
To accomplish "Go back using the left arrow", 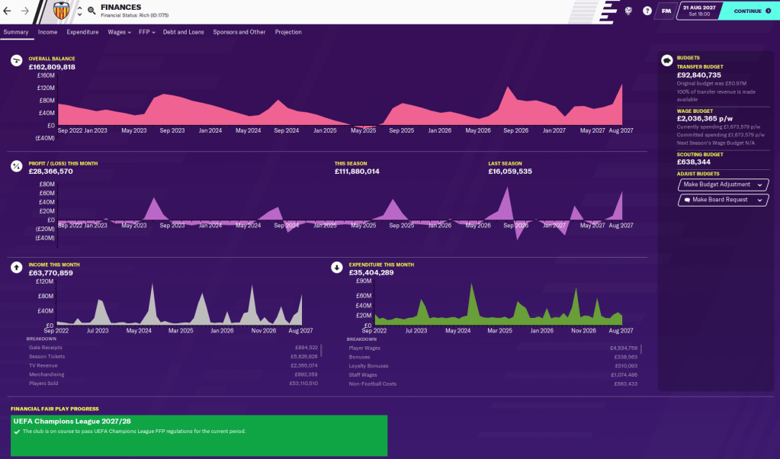I will (8, 11).
